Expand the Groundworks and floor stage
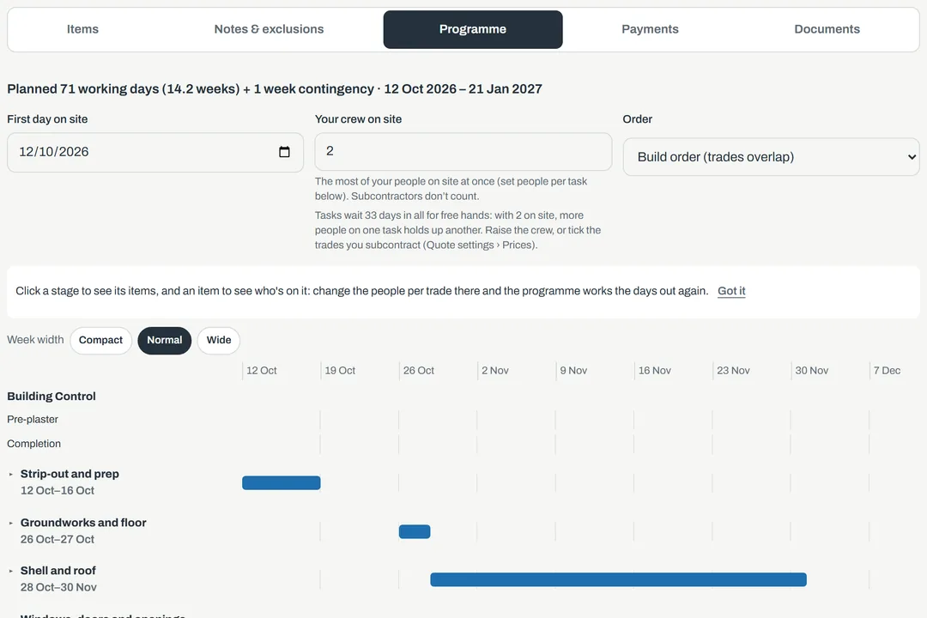Image resolution: width=927 pixels, height=618 pixels. click(x=10, y=523)
